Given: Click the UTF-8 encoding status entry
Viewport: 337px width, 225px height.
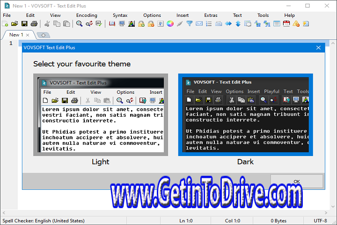Looking at the screenshot, I should (x=320, y=221).
